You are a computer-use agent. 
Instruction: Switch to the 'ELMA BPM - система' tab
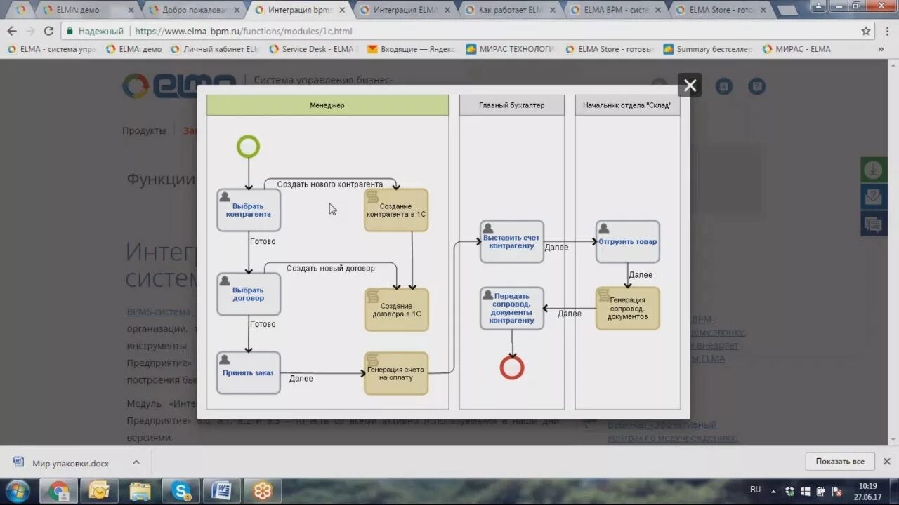click(615, 10)
